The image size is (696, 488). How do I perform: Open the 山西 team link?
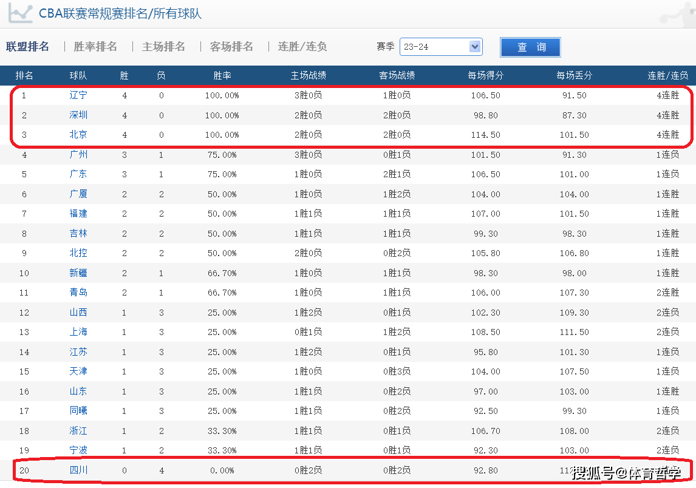(78, 313)
